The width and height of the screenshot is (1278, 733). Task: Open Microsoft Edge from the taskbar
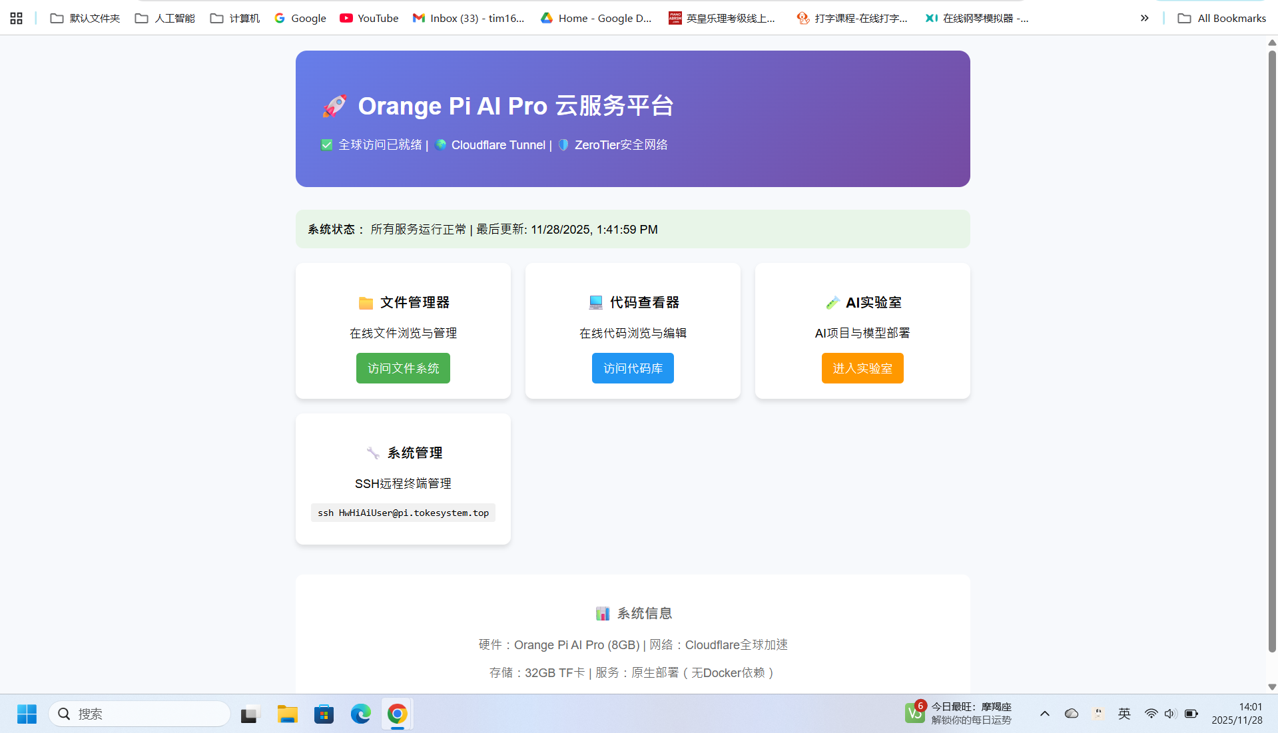pos(361,714)
